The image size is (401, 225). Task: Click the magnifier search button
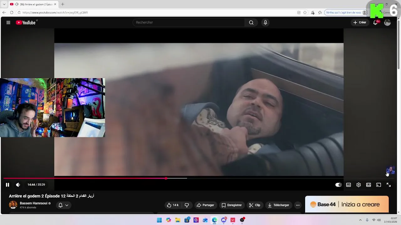tap(251, 22)
